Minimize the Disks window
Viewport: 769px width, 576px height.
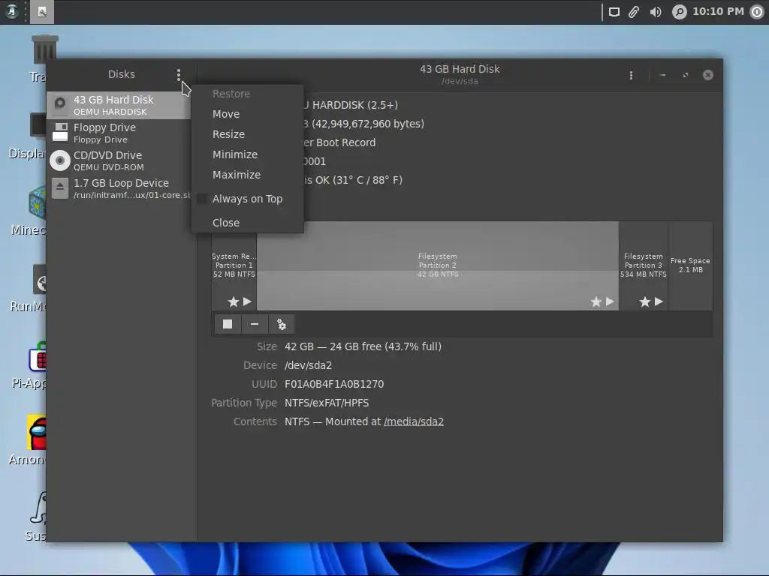[x=662, y=75]
